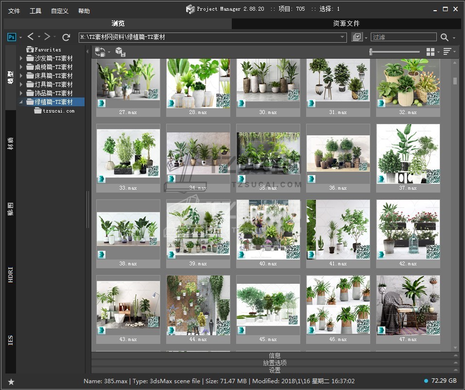Refresh the current folder listing
The height and width of the screenshot is (390, 465).
click(66, 37)
